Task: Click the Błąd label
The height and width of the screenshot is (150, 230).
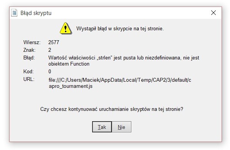Action: (x=29, y=58)
